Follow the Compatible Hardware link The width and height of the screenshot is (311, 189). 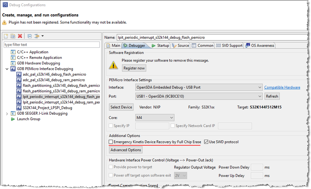pyautogui.click(x=282, y=87)
